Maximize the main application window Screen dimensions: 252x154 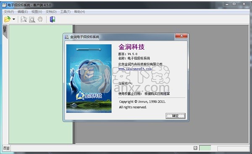pos(234,4)
